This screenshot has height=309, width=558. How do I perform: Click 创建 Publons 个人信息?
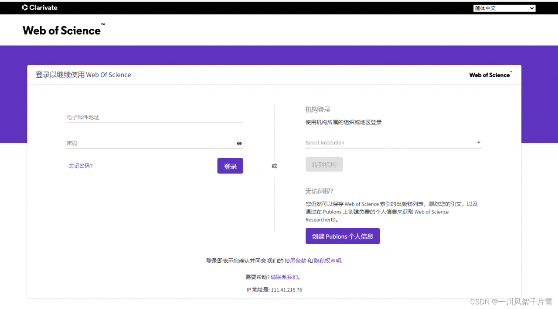343,236
